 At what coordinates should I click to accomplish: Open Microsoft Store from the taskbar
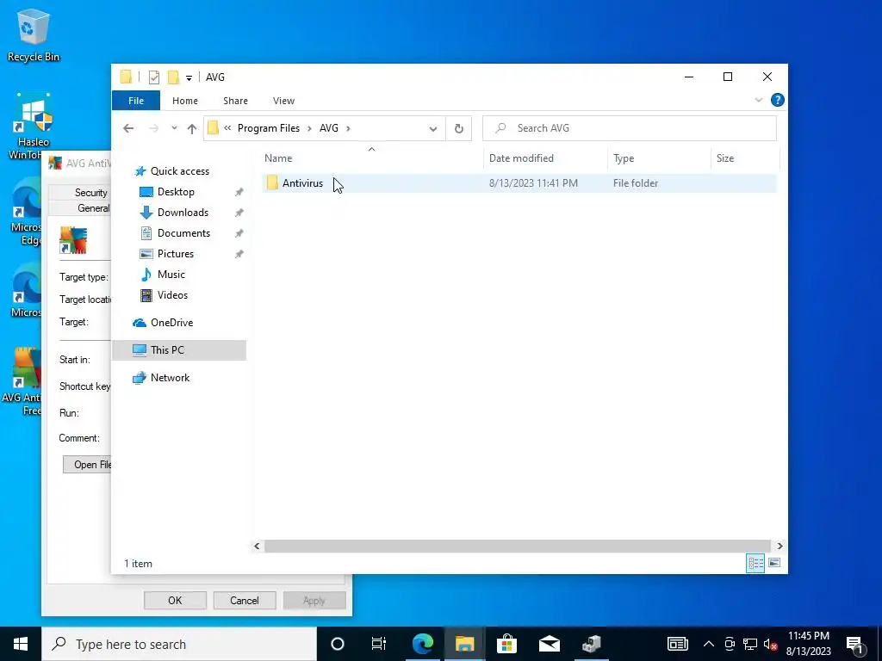coord(506,644)
